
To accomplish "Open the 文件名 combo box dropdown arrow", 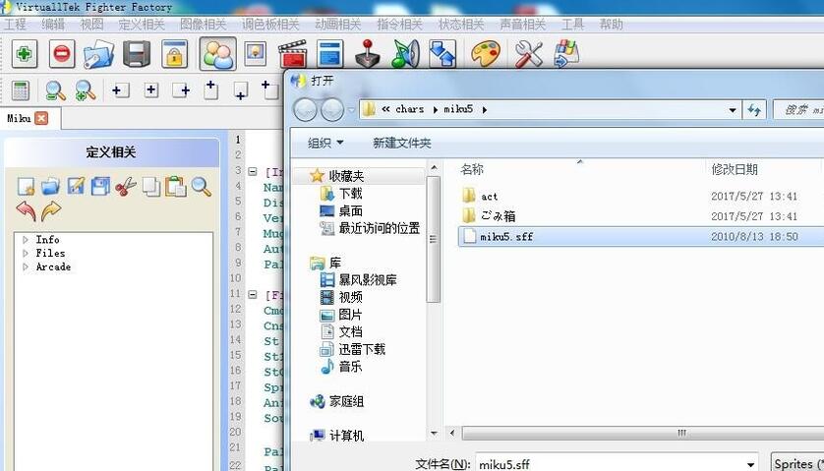I will click(x=750, y=465).
